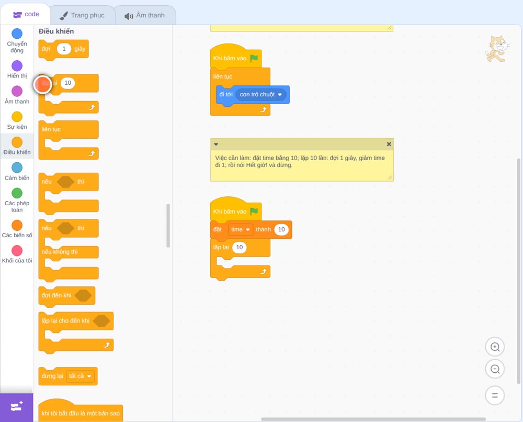Open the Âm thanh block category
This screenshot has height=422, width=523.
click(x=17, y=95)
